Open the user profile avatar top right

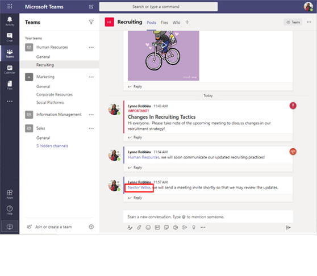308,6
